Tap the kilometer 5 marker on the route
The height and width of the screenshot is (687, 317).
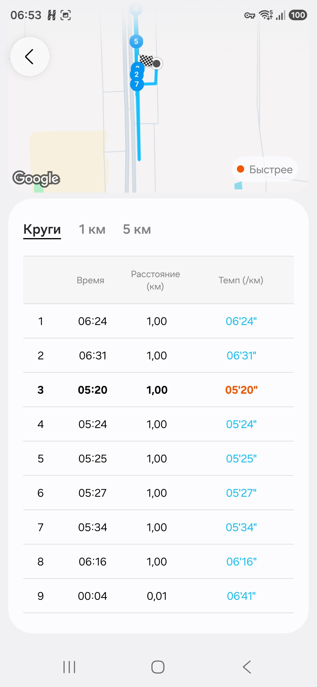(x=136, y=41)
